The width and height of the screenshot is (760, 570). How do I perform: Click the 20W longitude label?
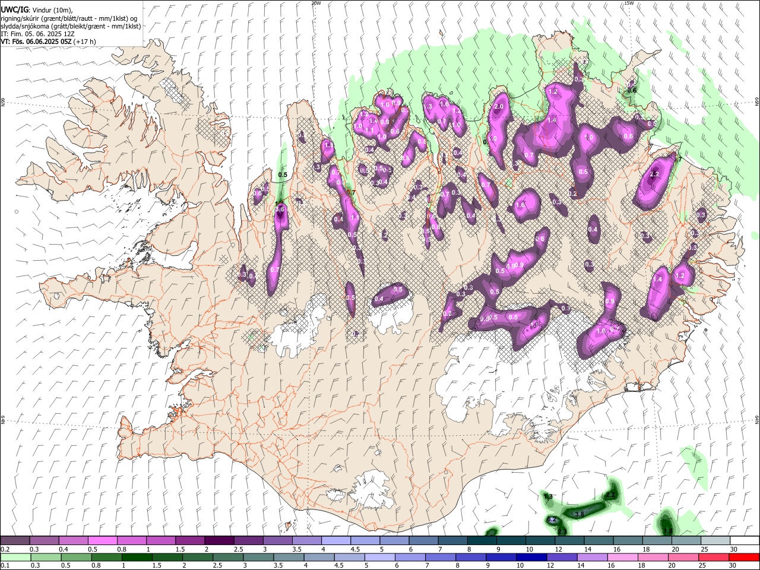(x=316, y=3)
